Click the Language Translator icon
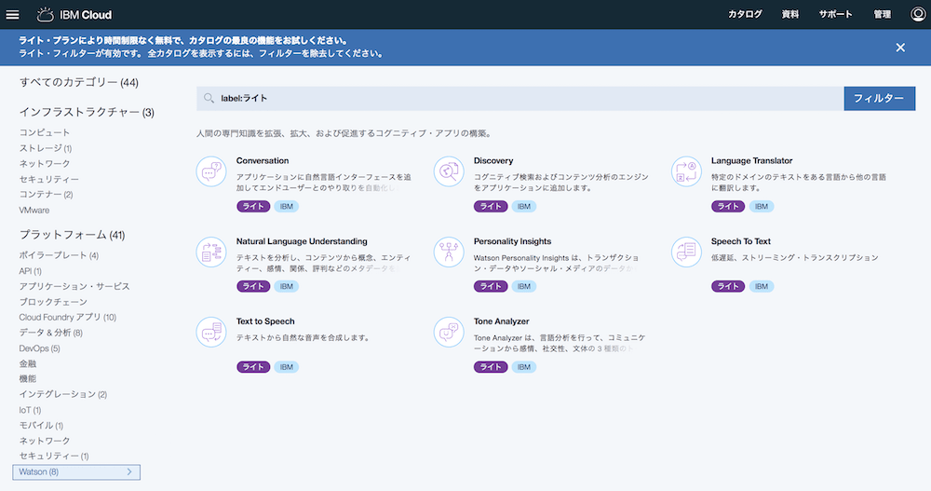 tap(686, 171)
